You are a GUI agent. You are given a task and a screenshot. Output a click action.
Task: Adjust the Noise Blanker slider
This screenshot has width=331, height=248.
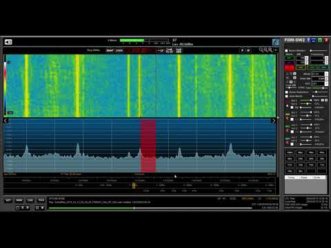click(319, 50)
